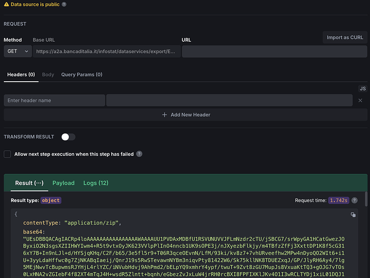Click the header value input field

(x=229, y=100)
